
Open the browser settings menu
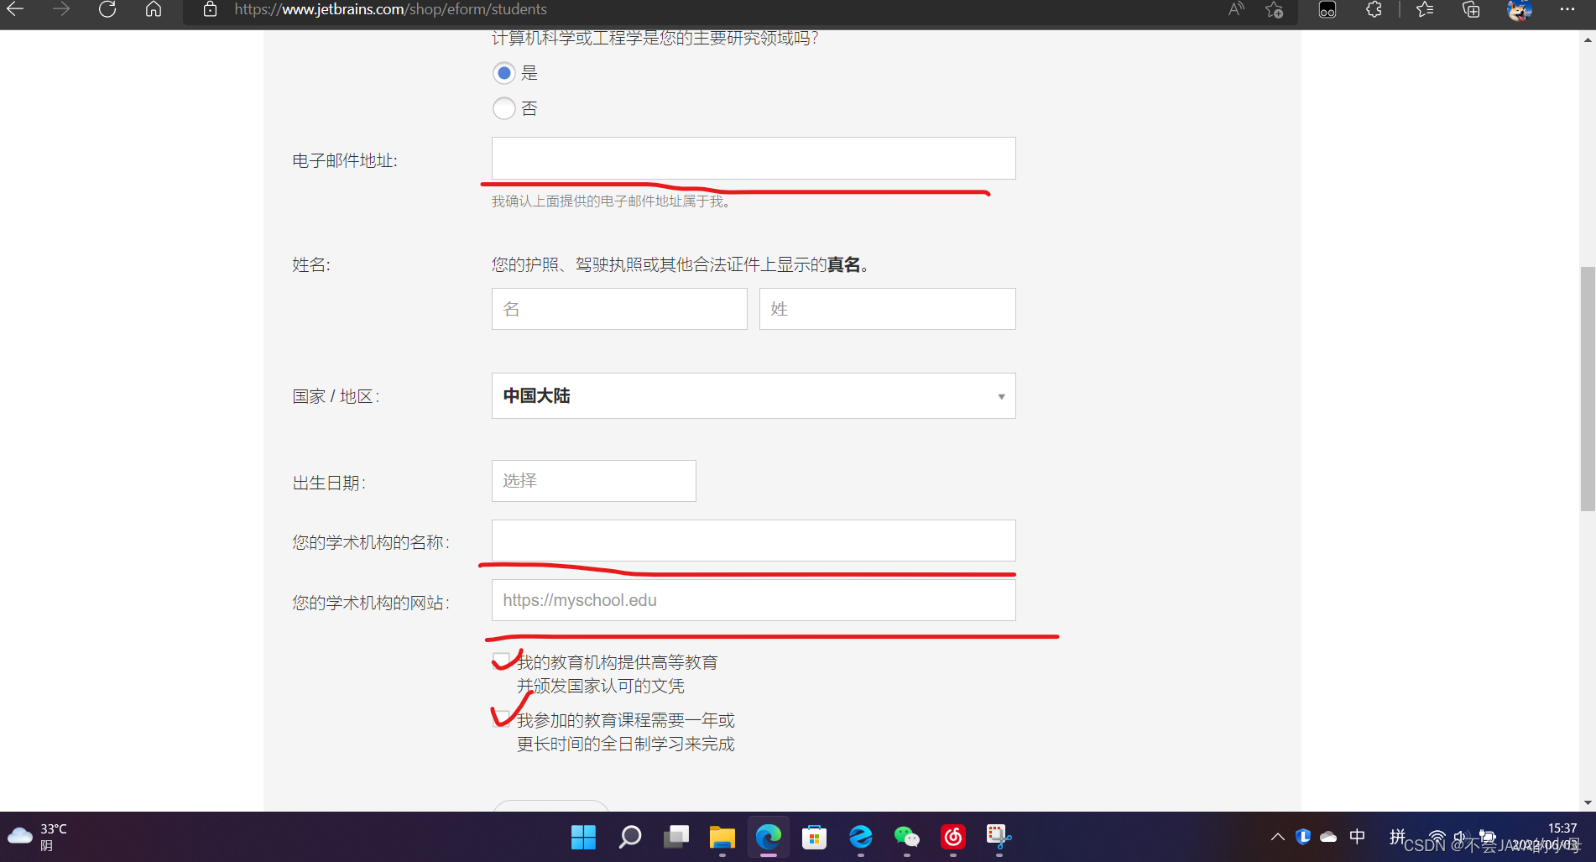coord(1567,10)
